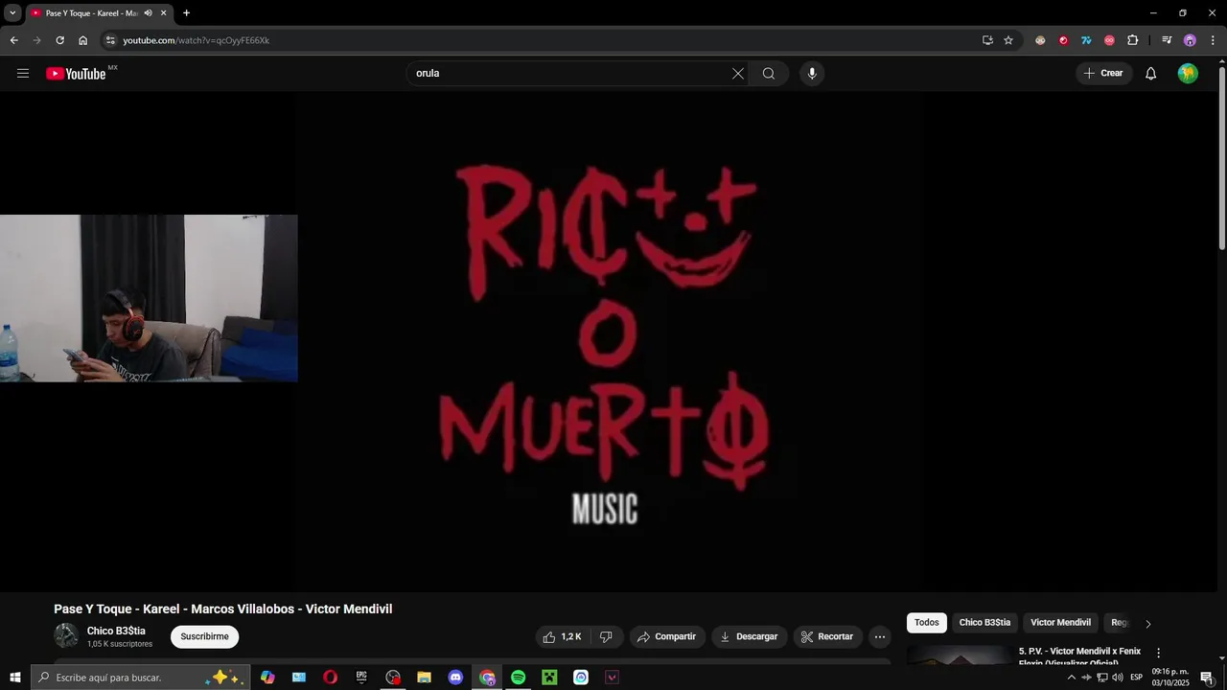The width and height of the screenshot is (1227, 690).
Task: Open YouTube notifications bell
Action: point(1151,74)
